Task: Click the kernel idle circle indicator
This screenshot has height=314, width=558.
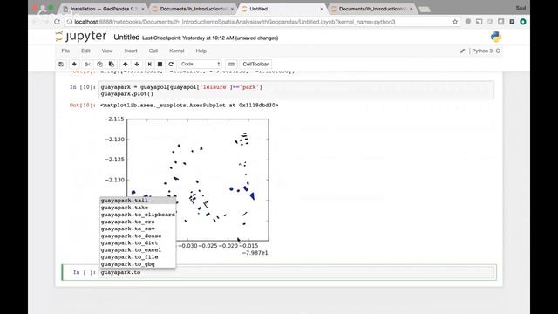Action: click(x=498, y=51)
